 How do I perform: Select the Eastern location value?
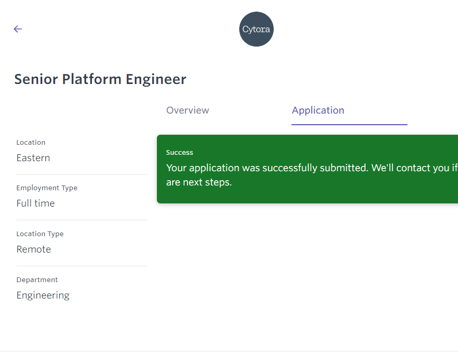(33, 158)
